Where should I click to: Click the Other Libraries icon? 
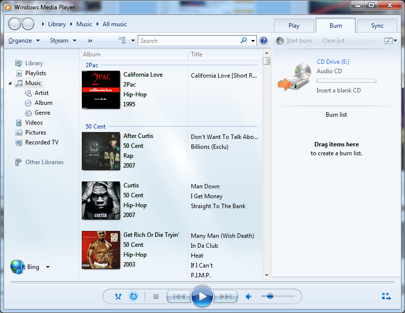pyautogui.click(x=18, y=162)
